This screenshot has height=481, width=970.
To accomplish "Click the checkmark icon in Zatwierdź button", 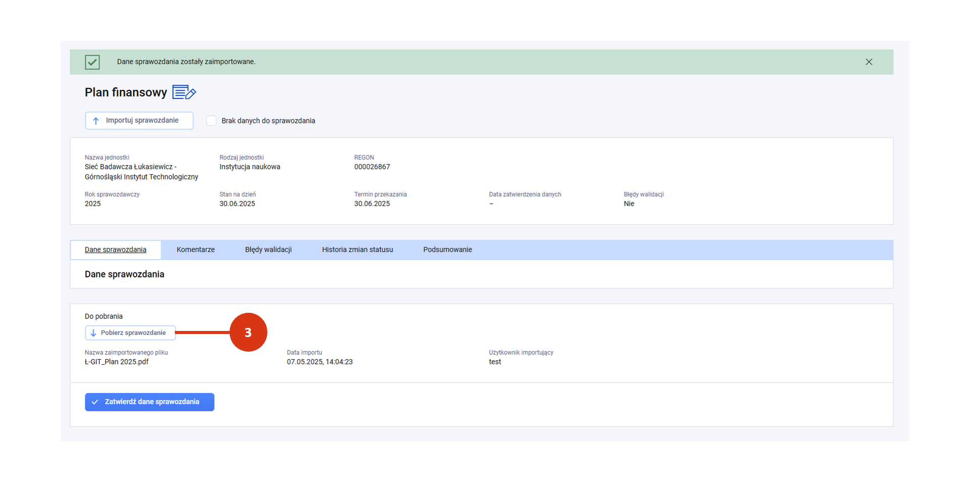I will click(x=95, y=402).
